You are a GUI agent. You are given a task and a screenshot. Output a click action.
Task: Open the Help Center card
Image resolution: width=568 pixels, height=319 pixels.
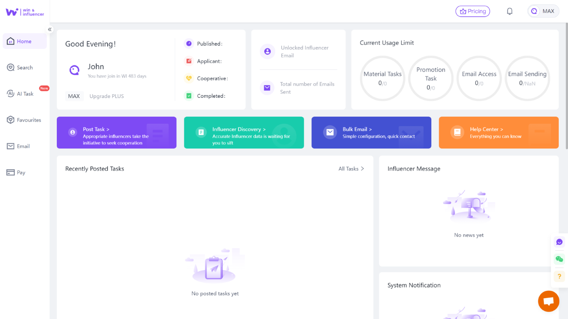(498, 133)
